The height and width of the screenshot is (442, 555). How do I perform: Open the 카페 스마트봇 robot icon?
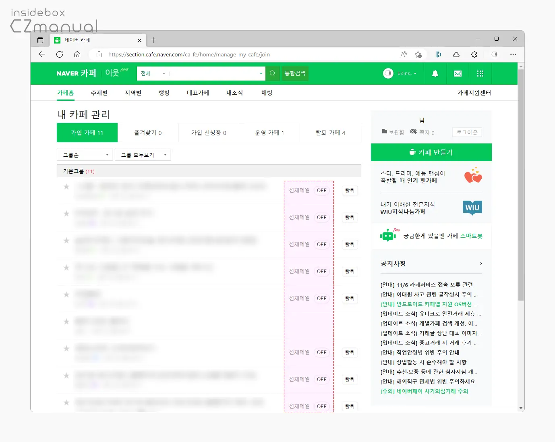[388, 236]
